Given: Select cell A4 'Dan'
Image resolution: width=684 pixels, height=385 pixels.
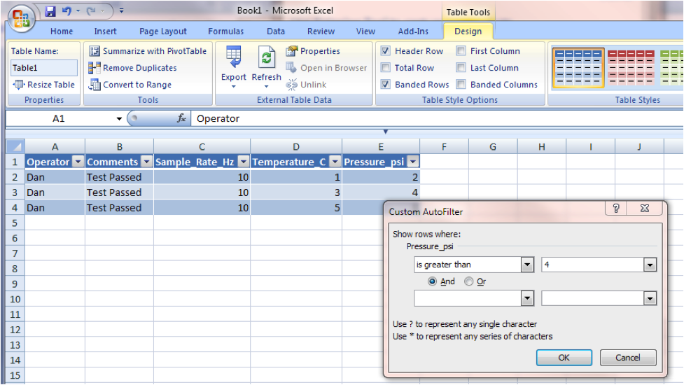Looking at the screenshot, I should coord(55,207).
